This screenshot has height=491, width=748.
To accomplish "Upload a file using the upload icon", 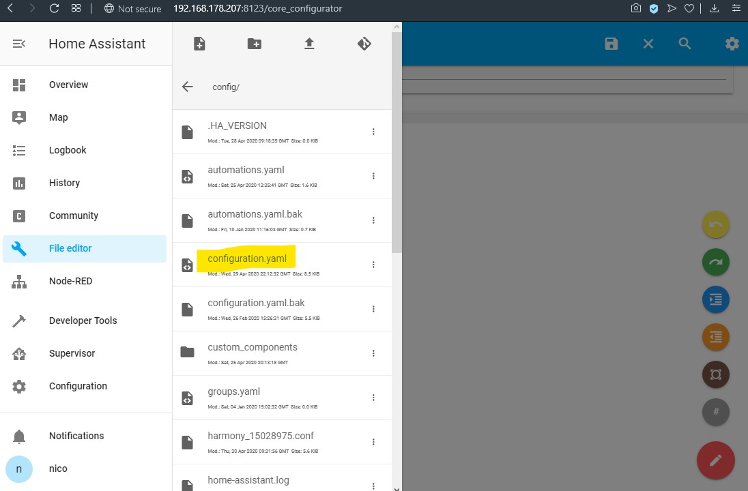I will (308, 43).
